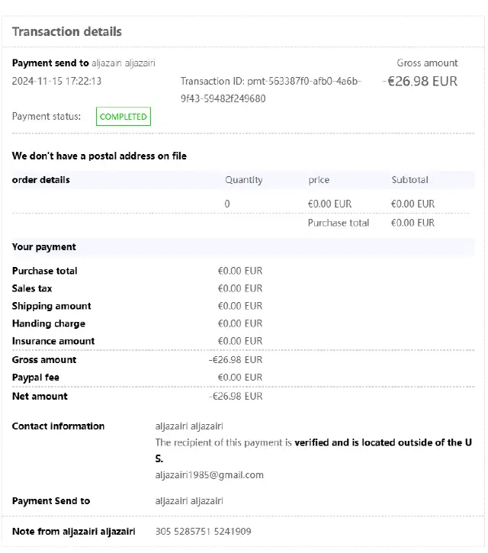This screenshot has width=488, height=553.
Task: Click the Net amount value -€26.98 EUR
Action: (236, 396)
